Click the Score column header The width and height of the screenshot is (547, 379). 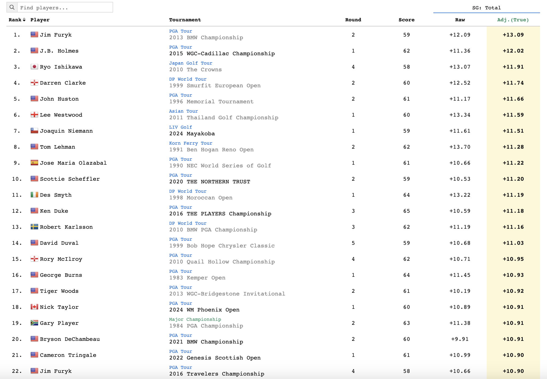(406, 20)
